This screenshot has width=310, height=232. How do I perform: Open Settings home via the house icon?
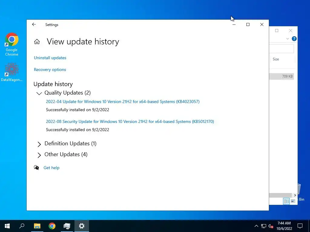click(x=37, y=42)
